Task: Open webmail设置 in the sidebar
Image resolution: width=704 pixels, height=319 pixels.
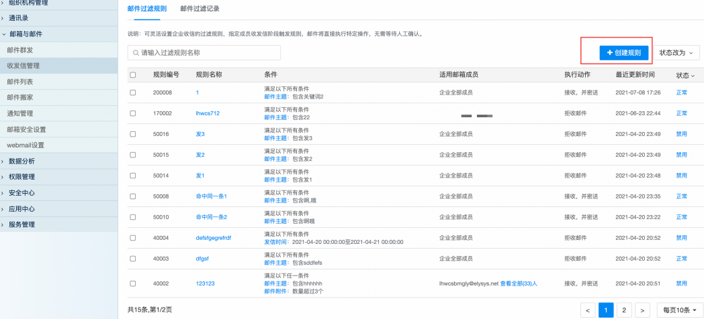Action: (x=59, y=145)
